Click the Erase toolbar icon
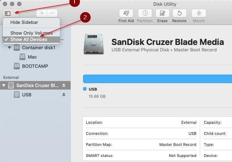This screenshot has height=162, width=232. (162, 13)
